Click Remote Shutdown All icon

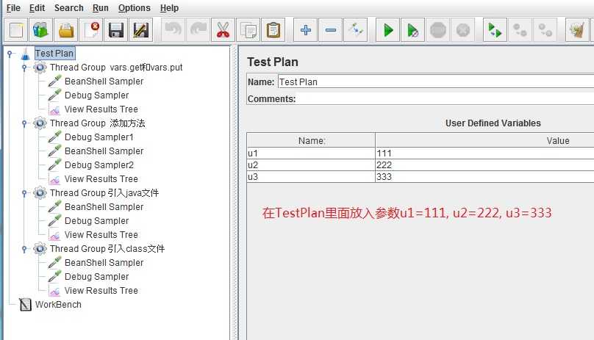tap(545, 30)
